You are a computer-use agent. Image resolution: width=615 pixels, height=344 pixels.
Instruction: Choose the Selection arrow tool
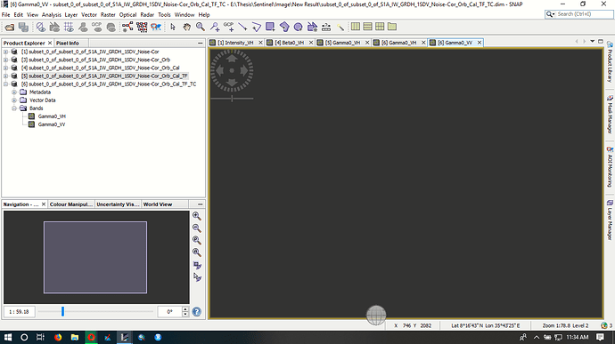click(x=173, y=27)
